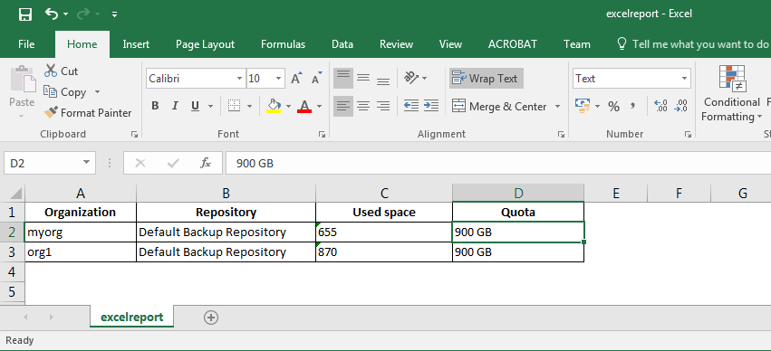Click the Save icon in quick access toolbar
The image size is (771, 351).
(25, 14)
